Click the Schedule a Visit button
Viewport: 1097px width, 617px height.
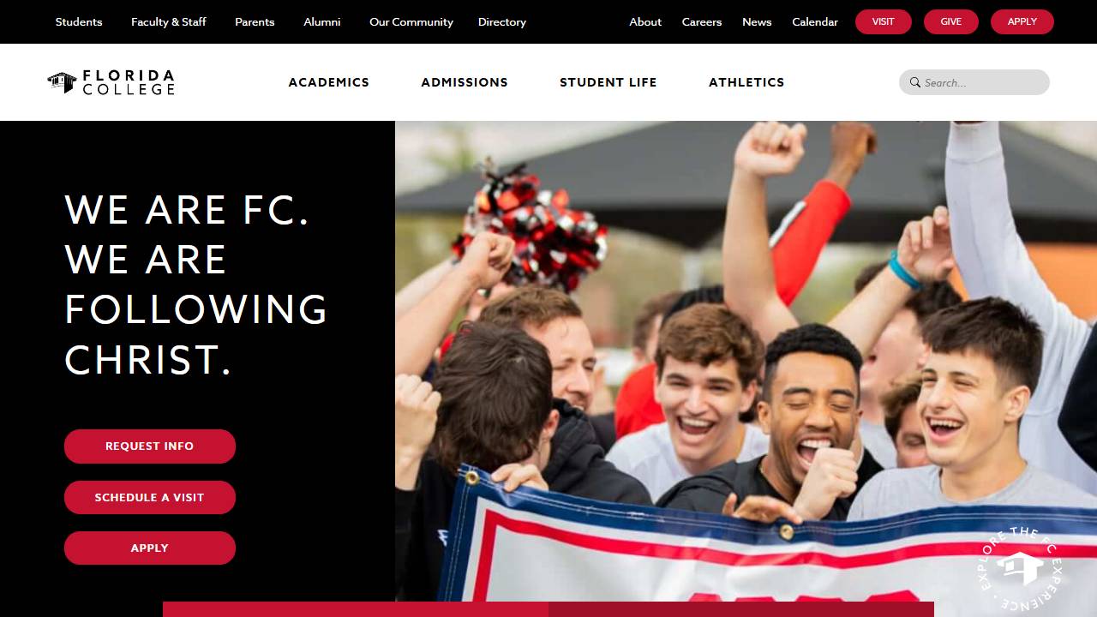[150, 497]
